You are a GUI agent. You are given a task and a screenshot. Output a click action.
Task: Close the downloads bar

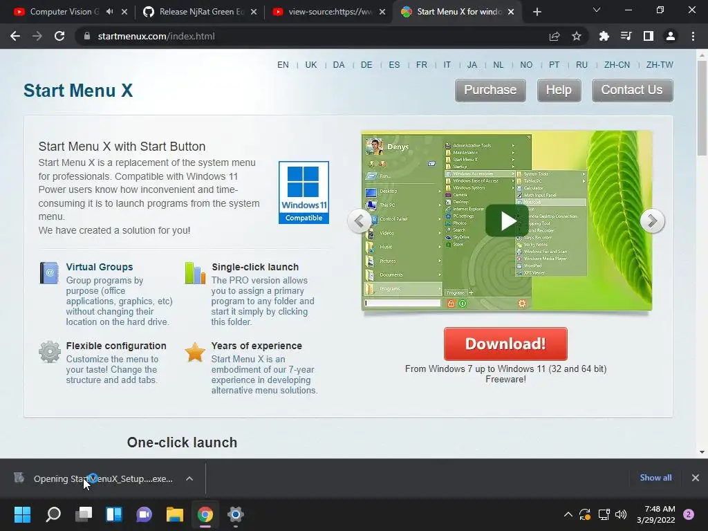click(696, 478)
